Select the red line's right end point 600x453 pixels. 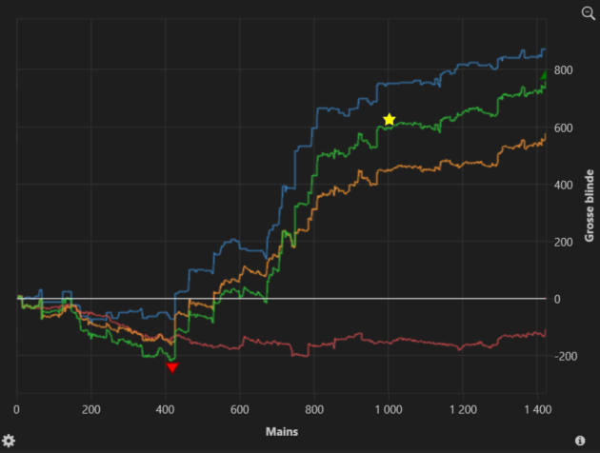(x=544, y=334)
